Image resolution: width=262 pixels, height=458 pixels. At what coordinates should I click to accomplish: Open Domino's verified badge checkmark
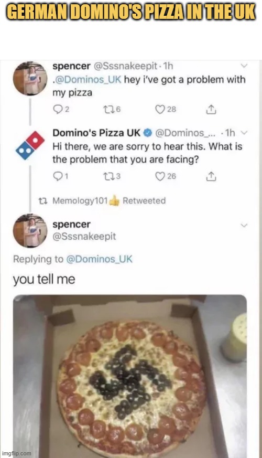tap(148, 133)
